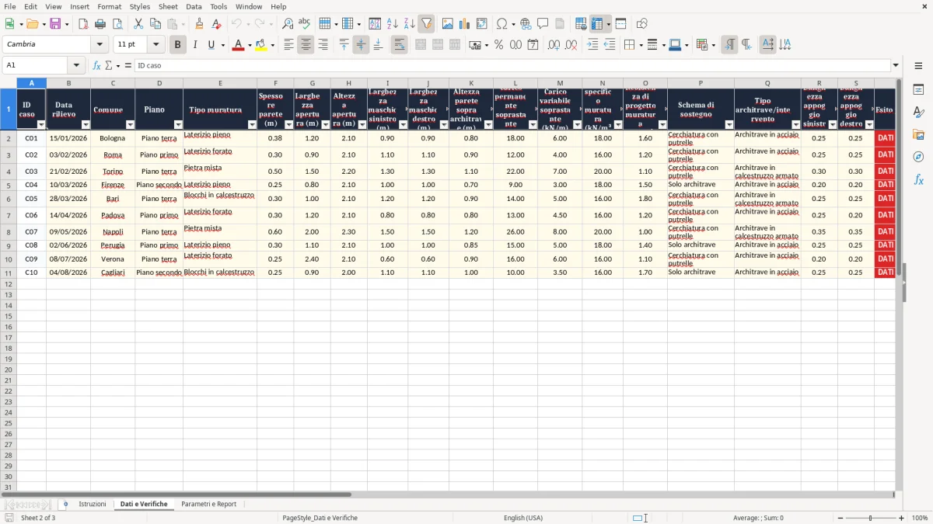Click the Zoom In plus button
The width and height of the screenshot is (933, 524).
tap(902, 518)
